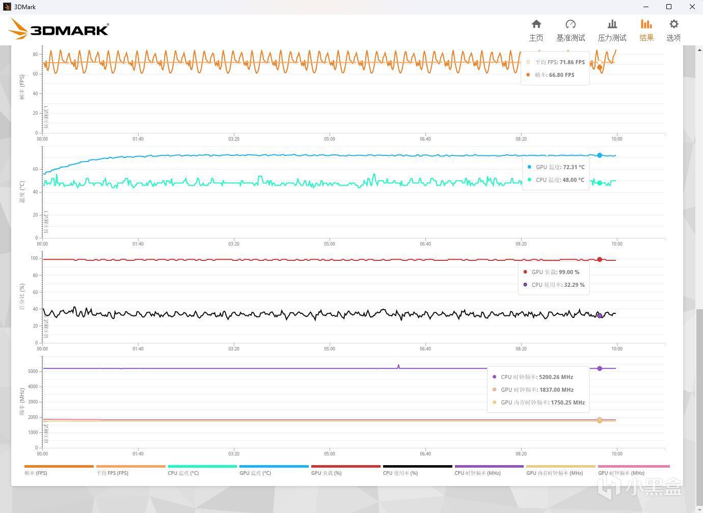Toggle the CPU 温度 (°C) legend series

coord(202,470)
